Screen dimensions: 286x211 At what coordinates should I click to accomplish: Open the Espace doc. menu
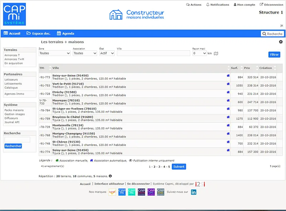(38, 33)
